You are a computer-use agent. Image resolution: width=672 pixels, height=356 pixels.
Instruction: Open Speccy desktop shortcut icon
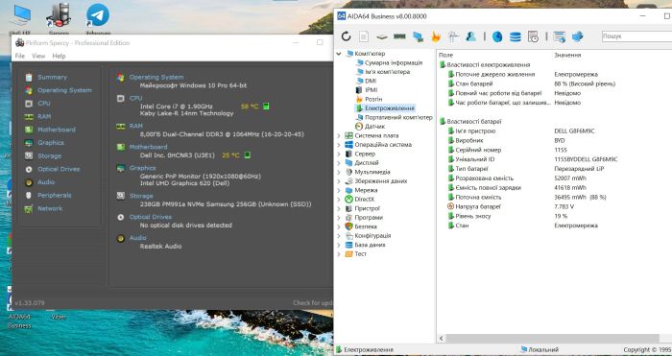click(x=59, y=18)
